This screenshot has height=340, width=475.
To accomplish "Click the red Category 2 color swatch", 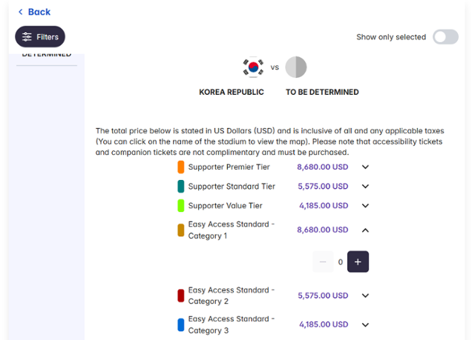I will click(x=181, y=296).
